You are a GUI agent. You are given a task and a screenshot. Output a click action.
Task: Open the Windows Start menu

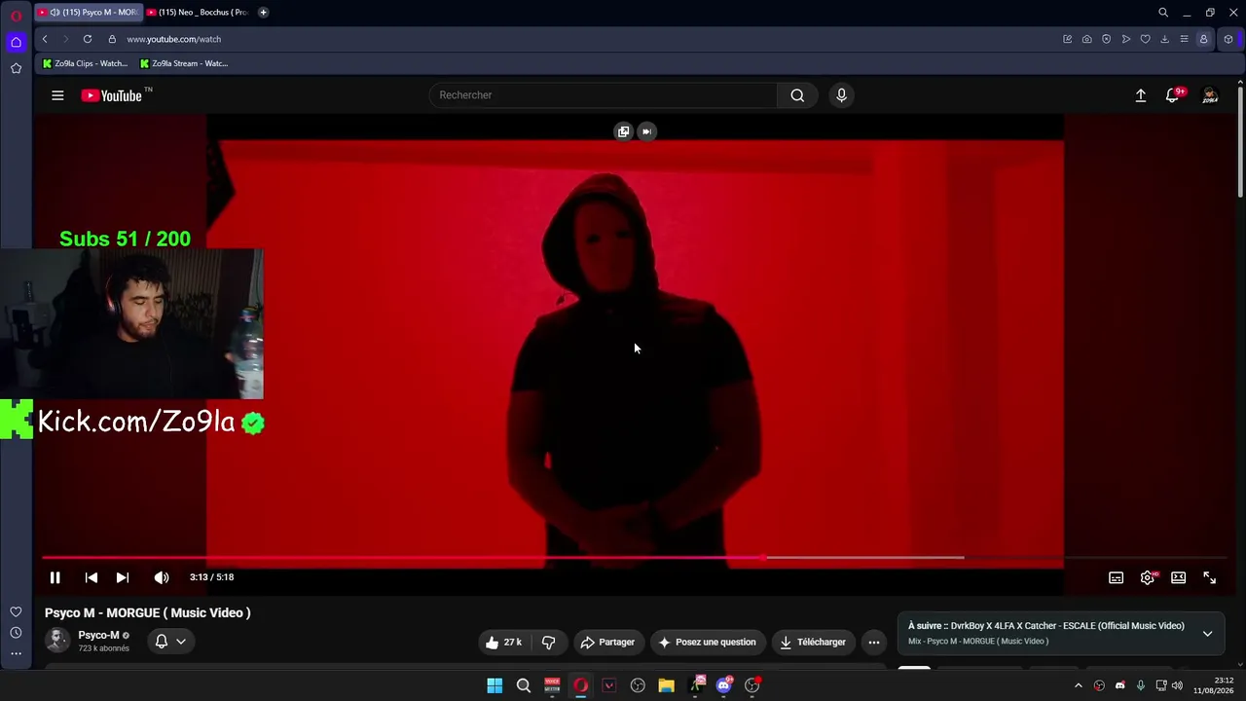click(495, 685)
